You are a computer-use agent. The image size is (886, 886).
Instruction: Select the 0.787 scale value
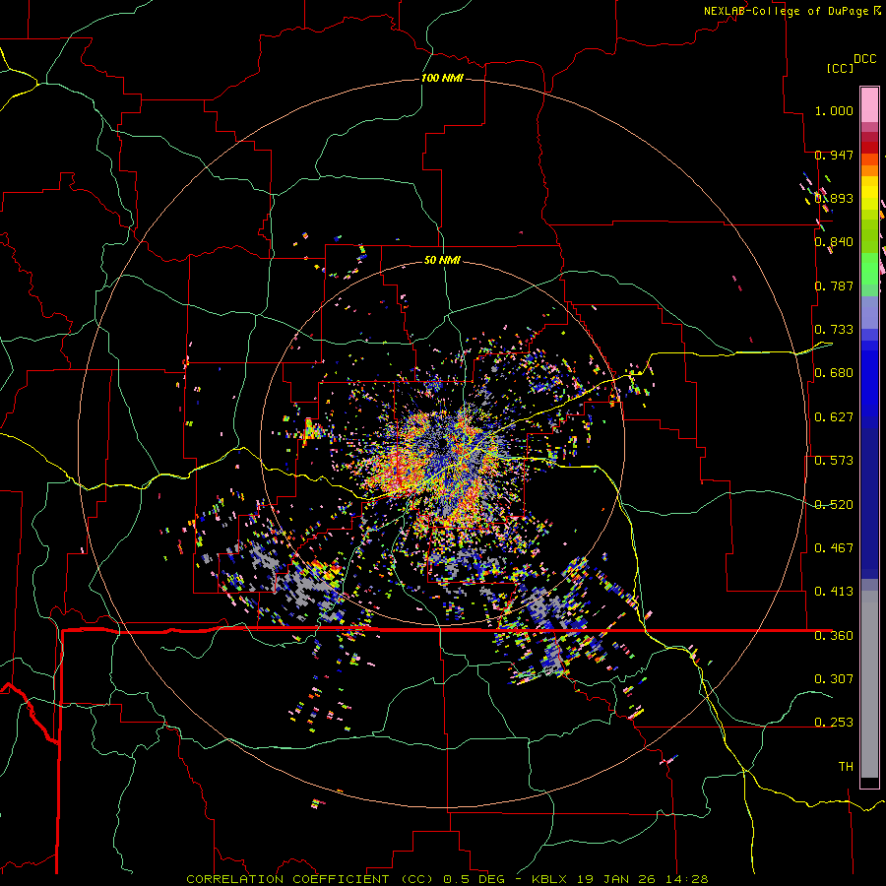(834, 285)
